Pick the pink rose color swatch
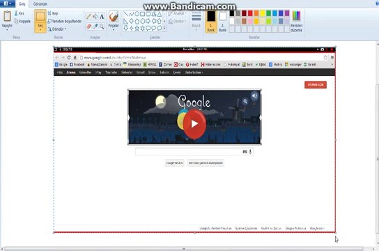Image resolution: width=379 pixels, height=251 pixels. (x=250, y=22)
